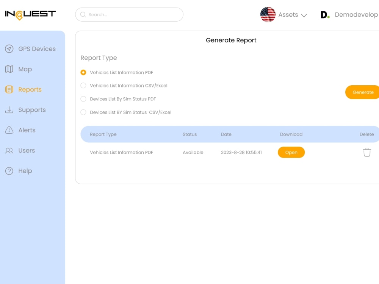Click the Download column header
This screenshot has width=379, height=284.
[291, 134]
